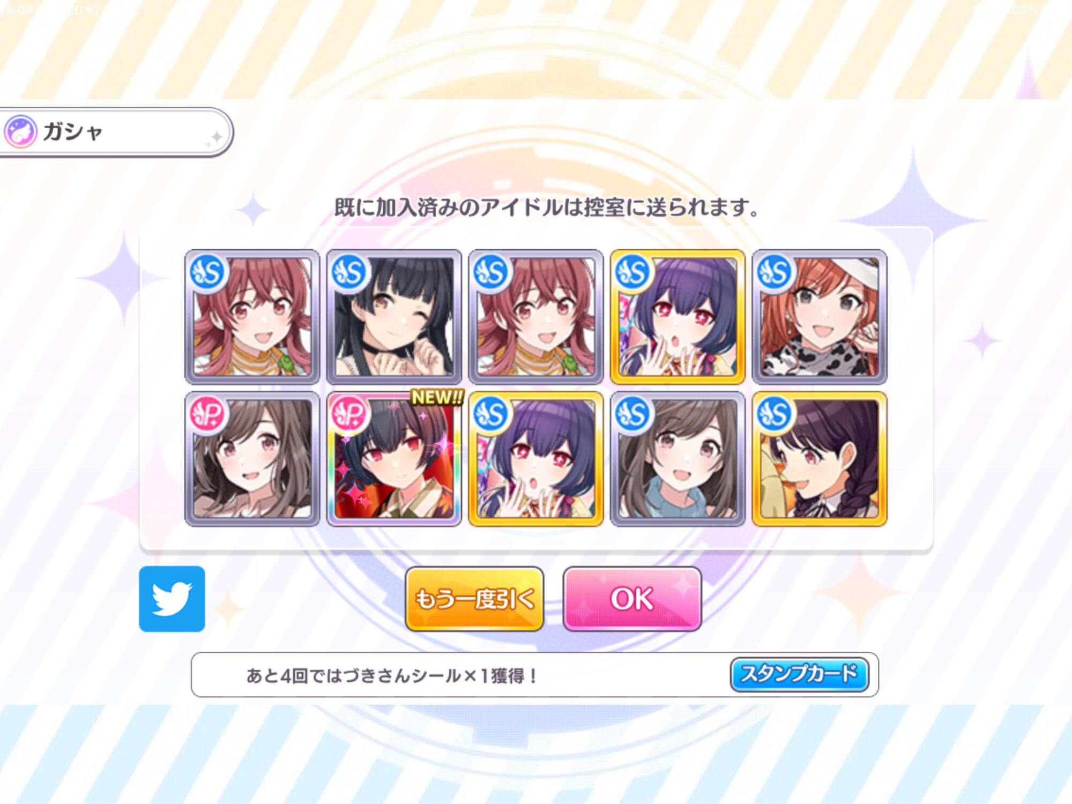The image size is (1072, 804).
Task: Tap the Twitter share icon
Action: 172,599
